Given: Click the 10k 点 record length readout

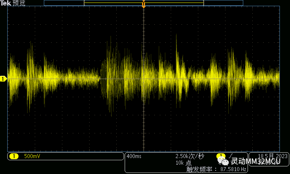Looking at the screenshot, I should (x=183, y=163).
